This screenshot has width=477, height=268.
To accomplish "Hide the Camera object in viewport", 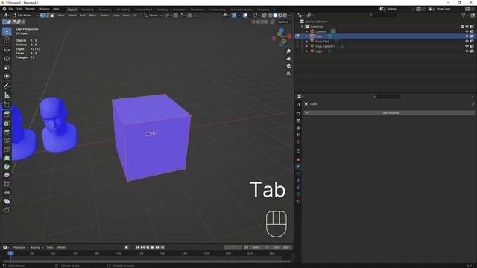I will point(467,31).
